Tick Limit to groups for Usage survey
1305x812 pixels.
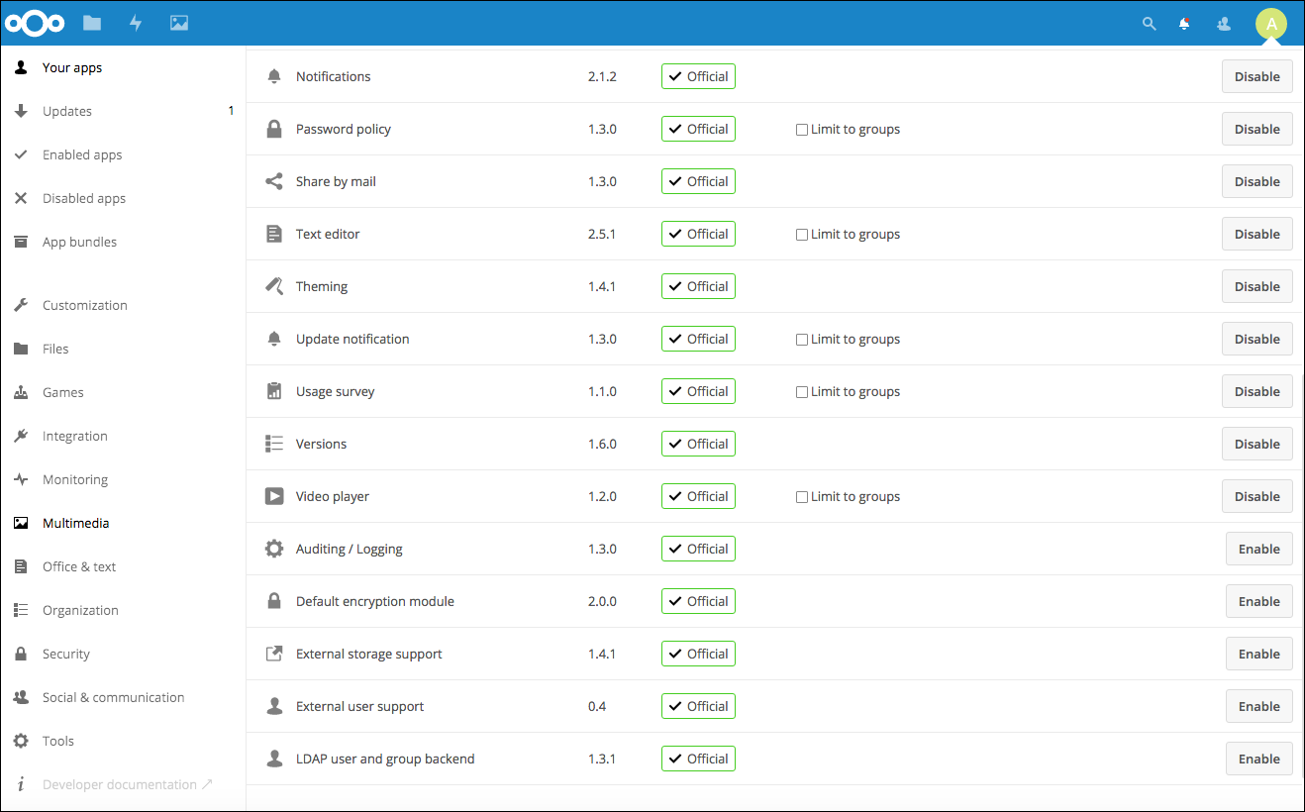click(x=802, y=392)
